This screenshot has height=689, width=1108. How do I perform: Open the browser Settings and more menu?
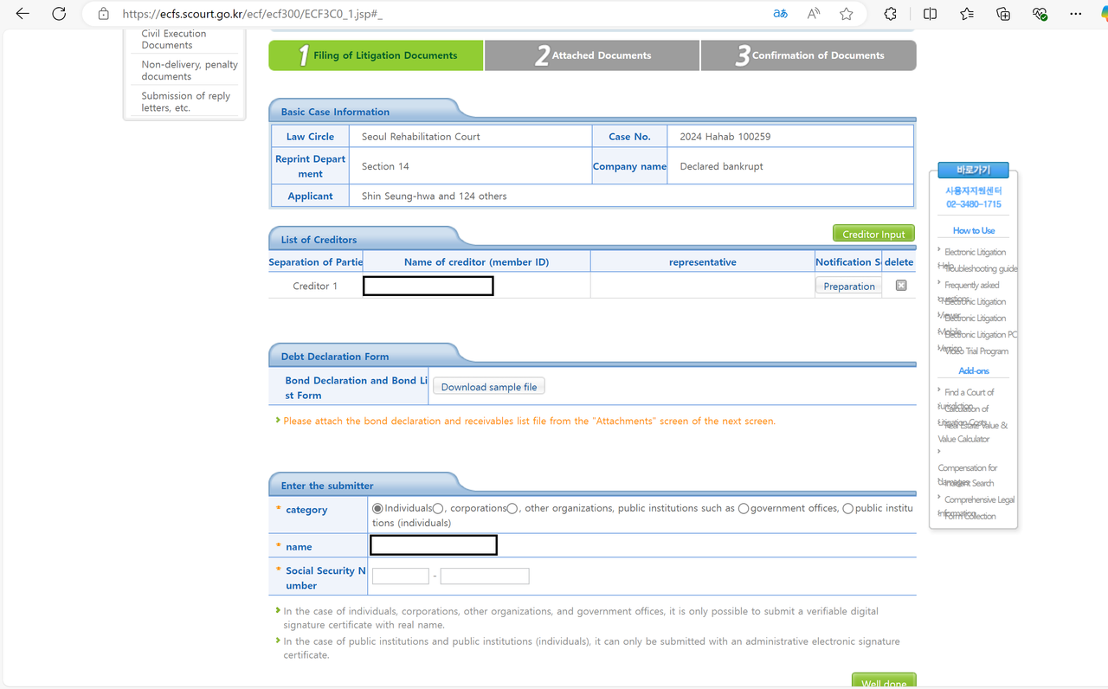pyautogui.click(x=1076, y=14)
